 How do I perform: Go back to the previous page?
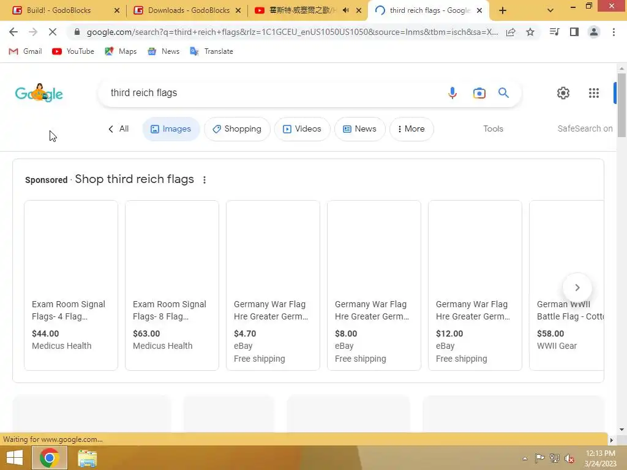click(13, 32)
